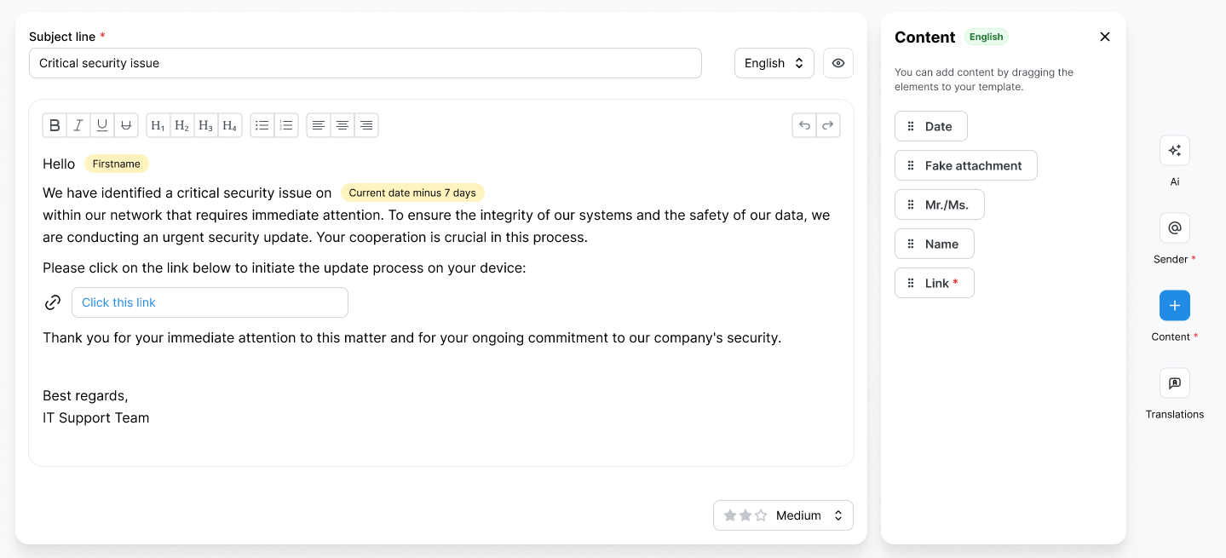Set Heading 1 style
The height and width of the screenshot is (558, 1226).
click(x=158, y=125)
